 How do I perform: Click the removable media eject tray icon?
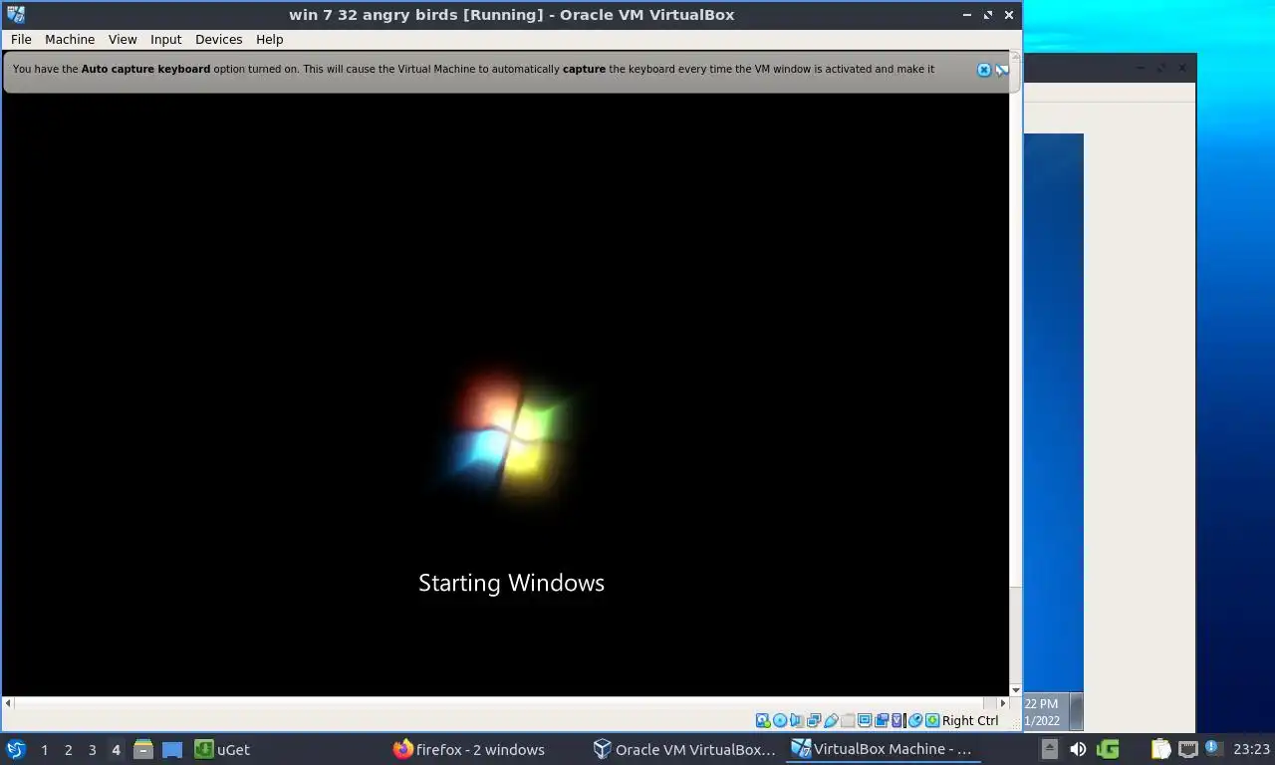pyautogui.click(x=1050, y=749)
